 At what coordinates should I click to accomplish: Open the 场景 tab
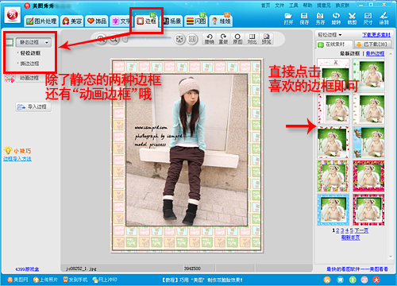172,21
